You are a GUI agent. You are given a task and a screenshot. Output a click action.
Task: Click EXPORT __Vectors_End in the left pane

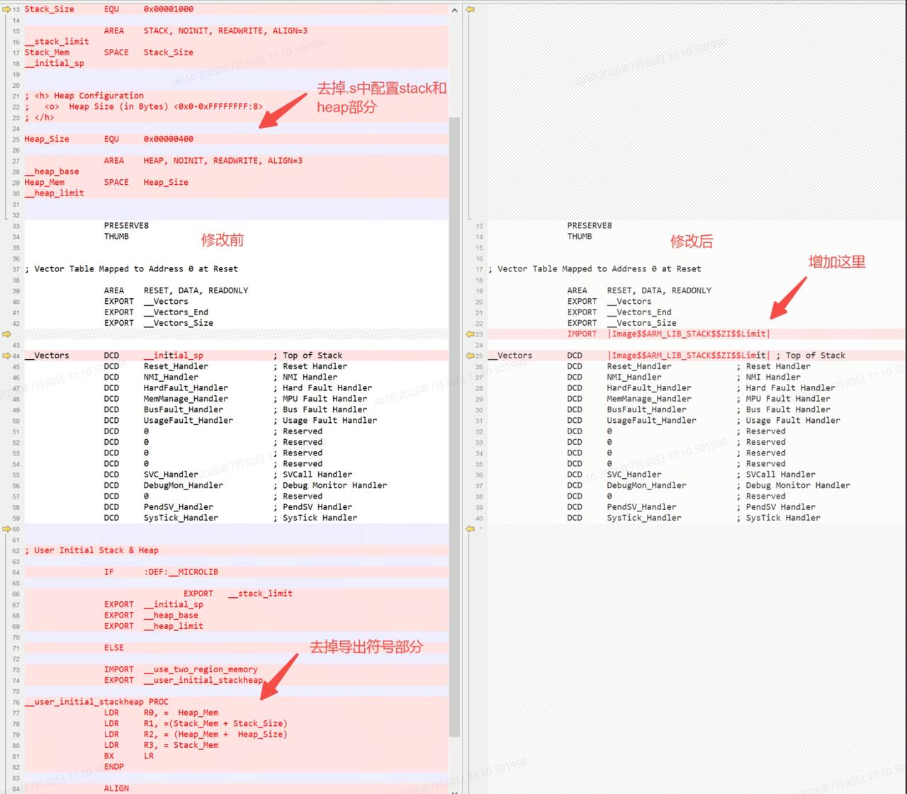pos(156,312)
